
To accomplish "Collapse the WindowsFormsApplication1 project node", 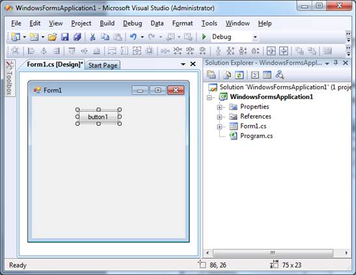I will tap(210, 98).
